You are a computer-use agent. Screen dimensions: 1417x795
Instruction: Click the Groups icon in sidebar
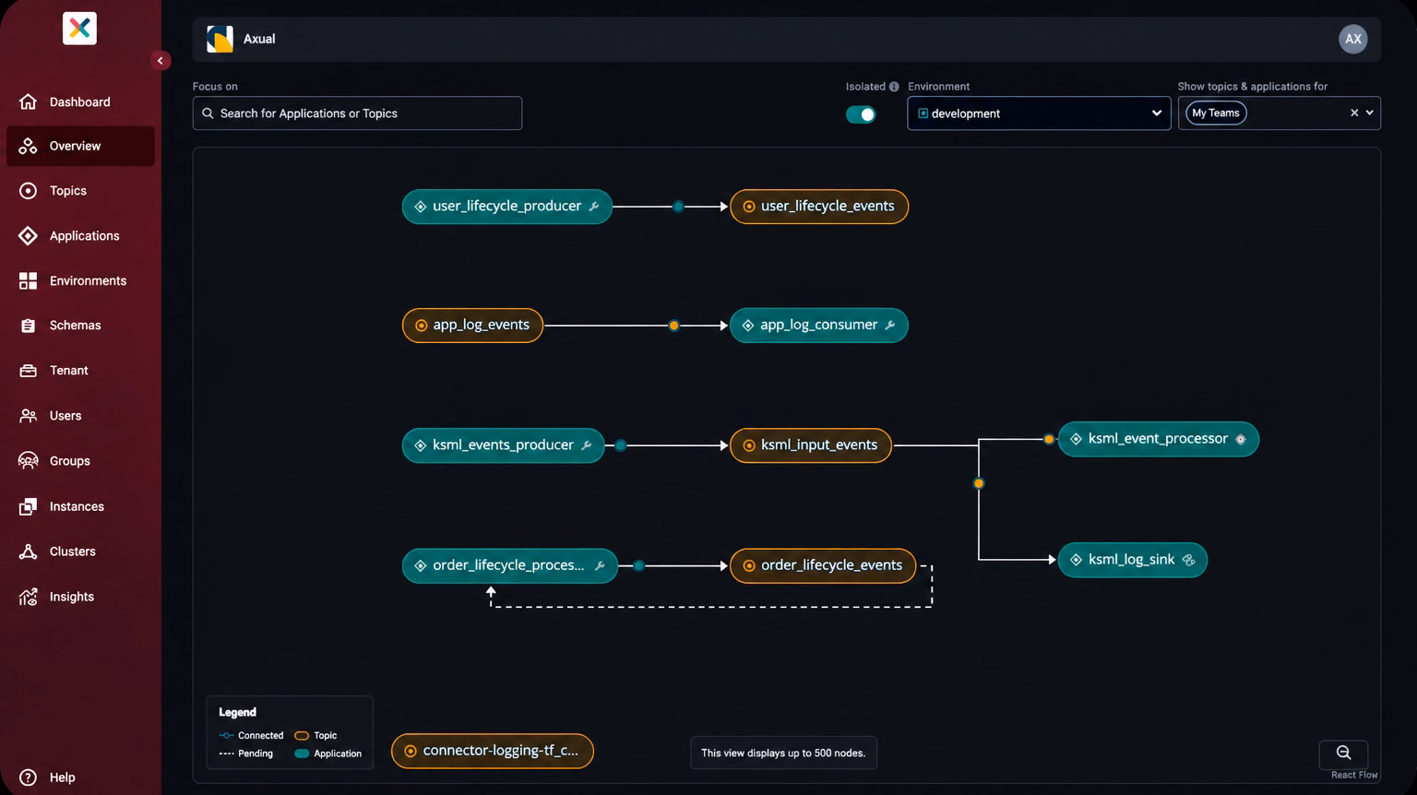(x=29, y=461)
